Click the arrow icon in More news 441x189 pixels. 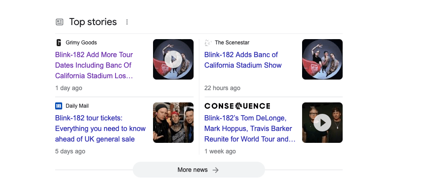pos(216,170)
